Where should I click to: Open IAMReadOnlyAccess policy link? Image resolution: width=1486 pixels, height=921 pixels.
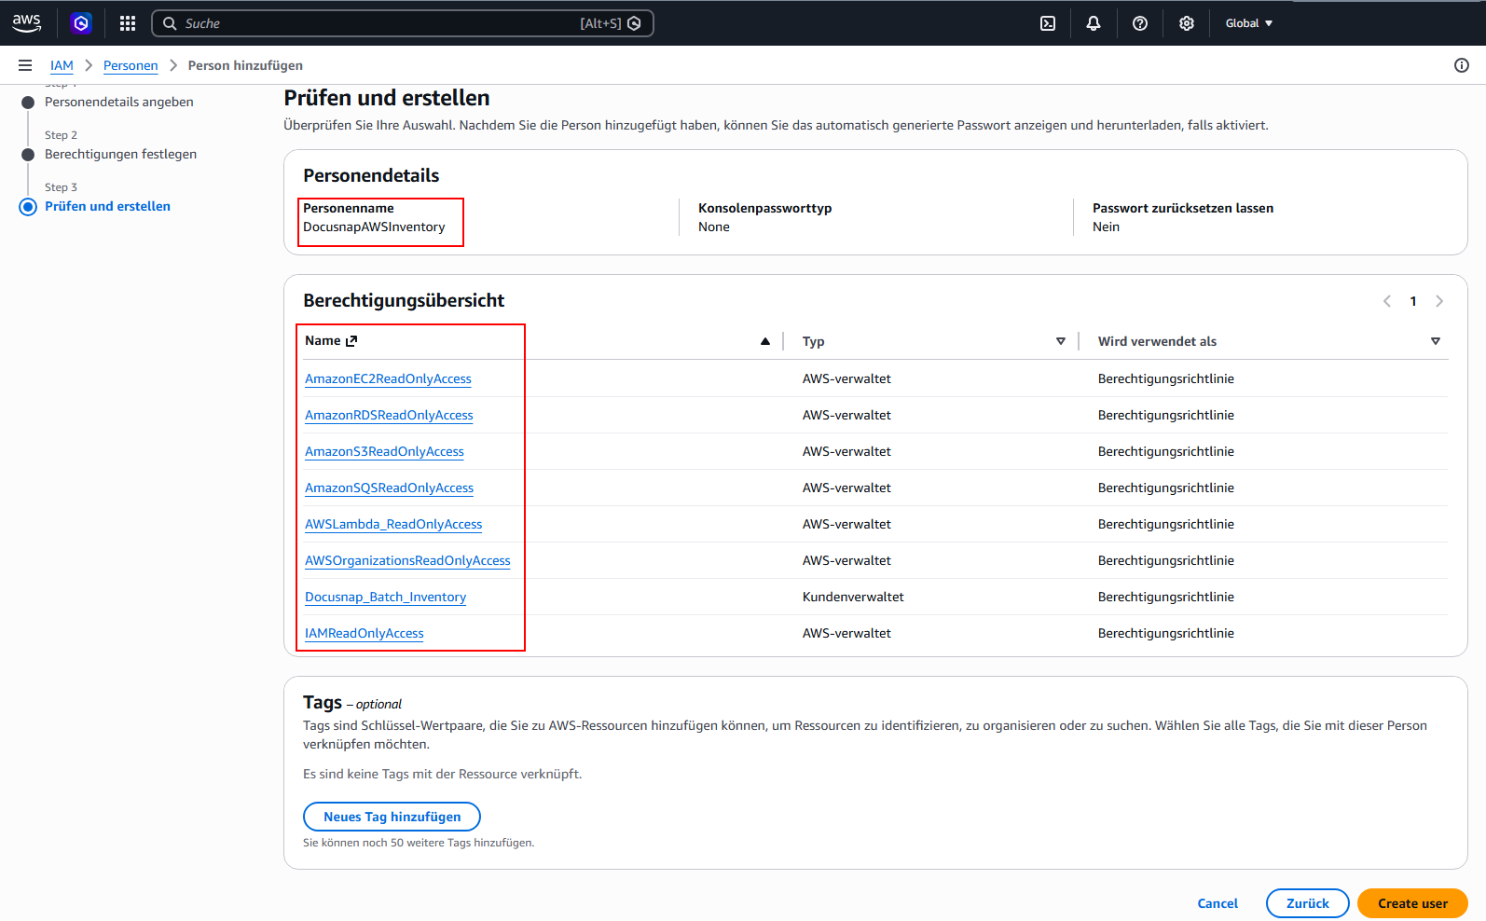(364, 633)
